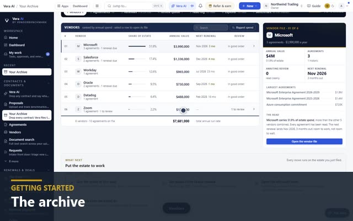Select the Workday vendor name
The image size is (353, 221).
tap(90, 70)
